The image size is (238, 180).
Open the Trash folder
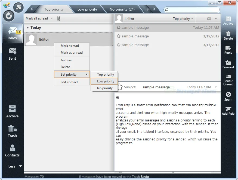(12, 131)
